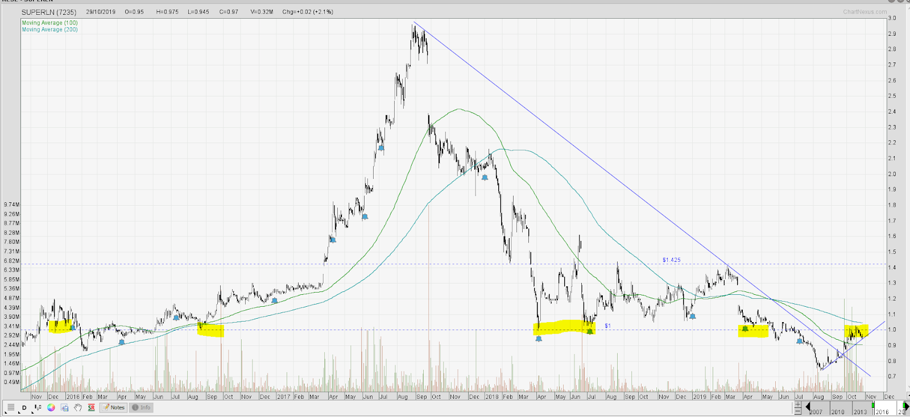Screen dimensions: 910x417
Task: Jump to 2007 on the year navigator
Action: click(816, 412)
